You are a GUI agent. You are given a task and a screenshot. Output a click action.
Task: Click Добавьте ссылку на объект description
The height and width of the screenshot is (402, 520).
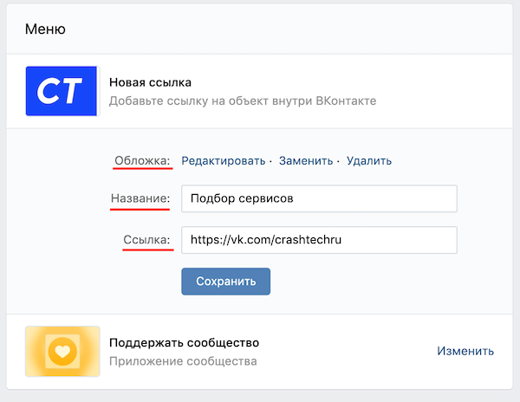pyautogui.click(x=243, y=100)
